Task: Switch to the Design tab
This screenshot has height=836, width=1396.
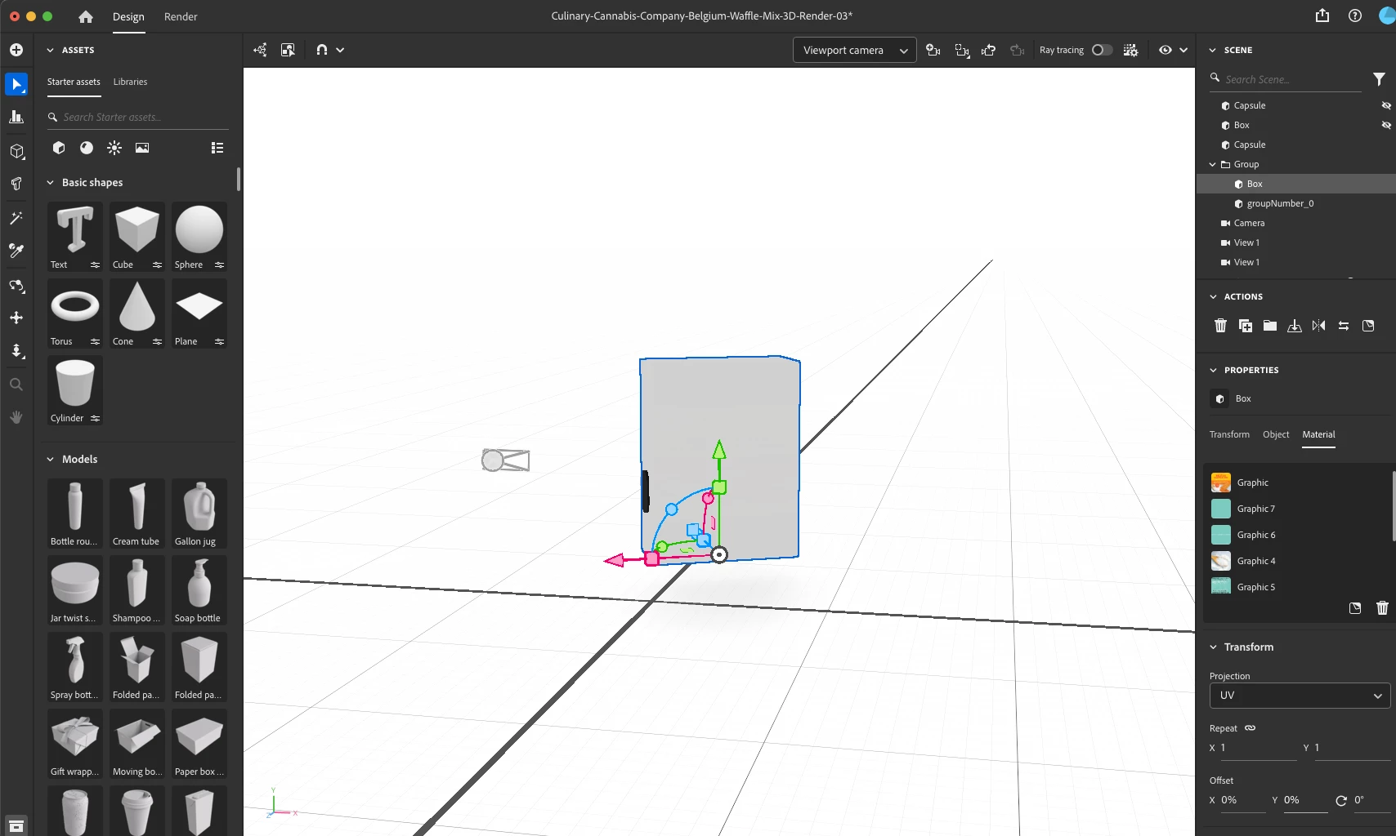Action: 128,16
